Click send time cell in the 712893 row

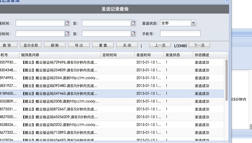pyautogui.click(x=149, y=132)
